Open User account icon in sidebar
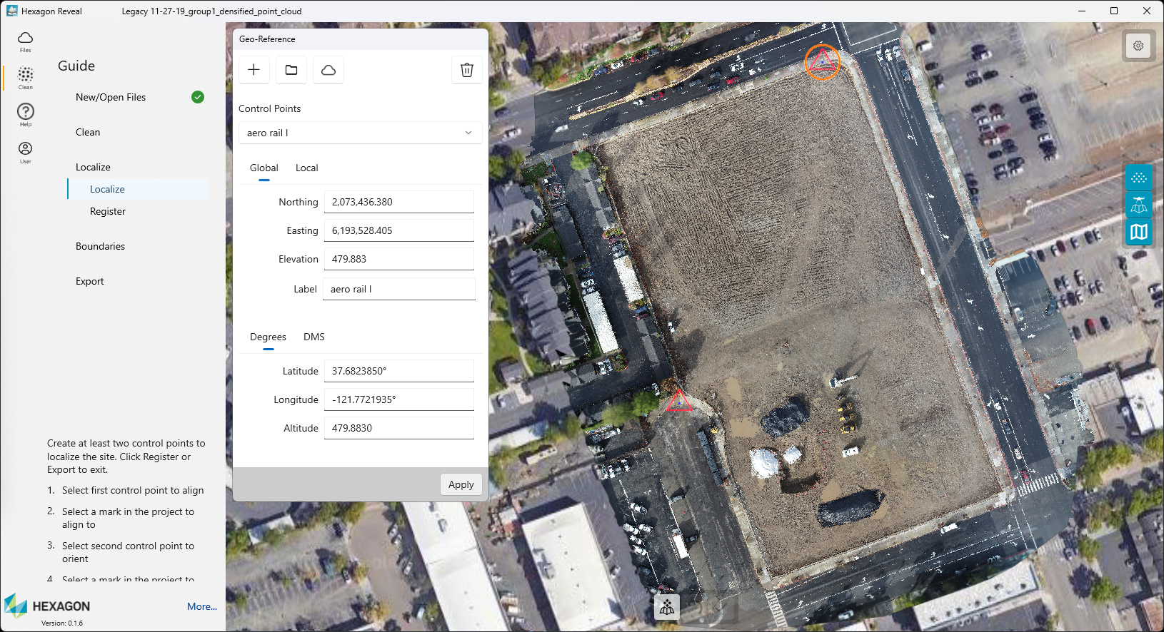Viewport: 1164px width, 632px height. coord(26,151)
